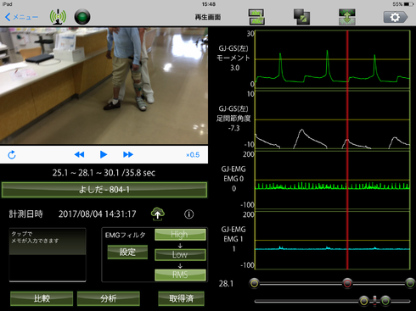Restart the video with the reload icon

[x=12, y=155]
